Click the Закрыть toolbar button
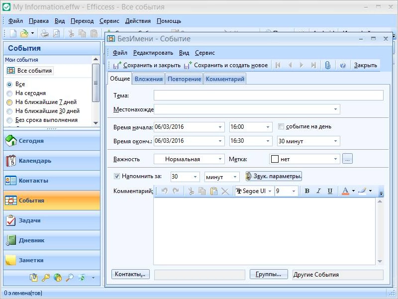 tap(366, 65)
